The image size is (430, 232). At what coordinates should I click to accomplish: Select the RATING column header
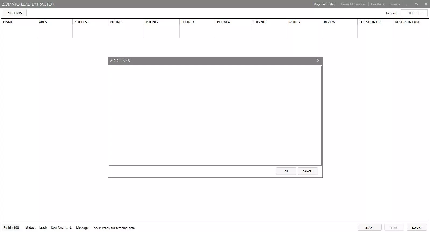294,22
